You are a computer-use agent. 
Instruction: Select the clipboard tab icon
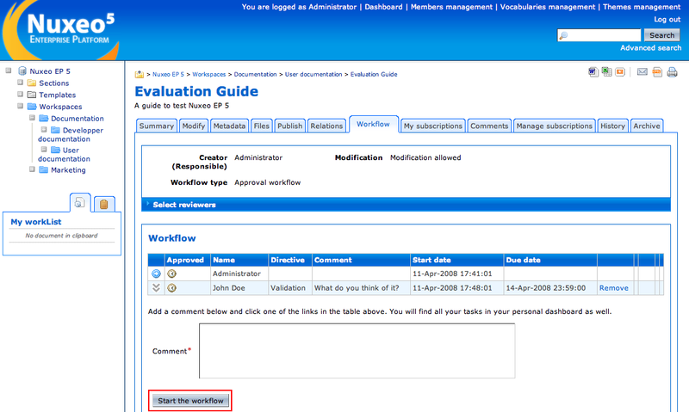(x=104, y=204)
